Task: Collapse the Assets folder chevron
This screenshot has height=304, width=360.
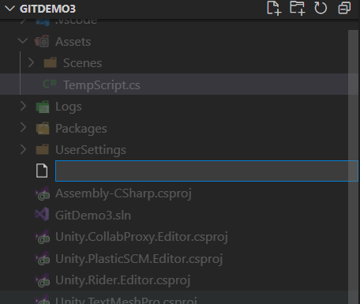Action: (23, 41)
